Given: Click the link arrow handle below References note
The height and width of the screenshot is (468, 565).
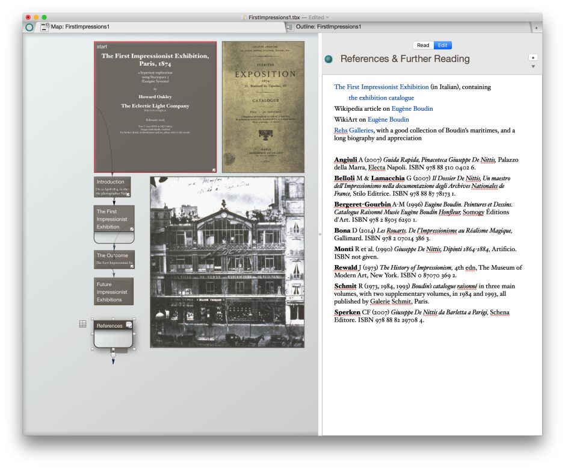Looking at the screenshot, I should tap(113, 360).
